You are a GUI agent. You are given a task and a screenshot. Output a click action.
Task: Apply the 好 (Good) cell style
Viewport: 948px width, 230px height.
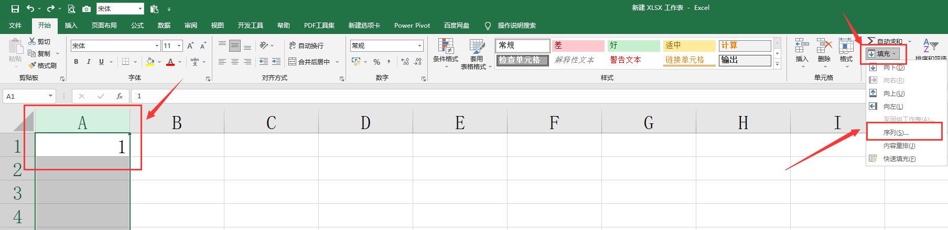[633, 46]
